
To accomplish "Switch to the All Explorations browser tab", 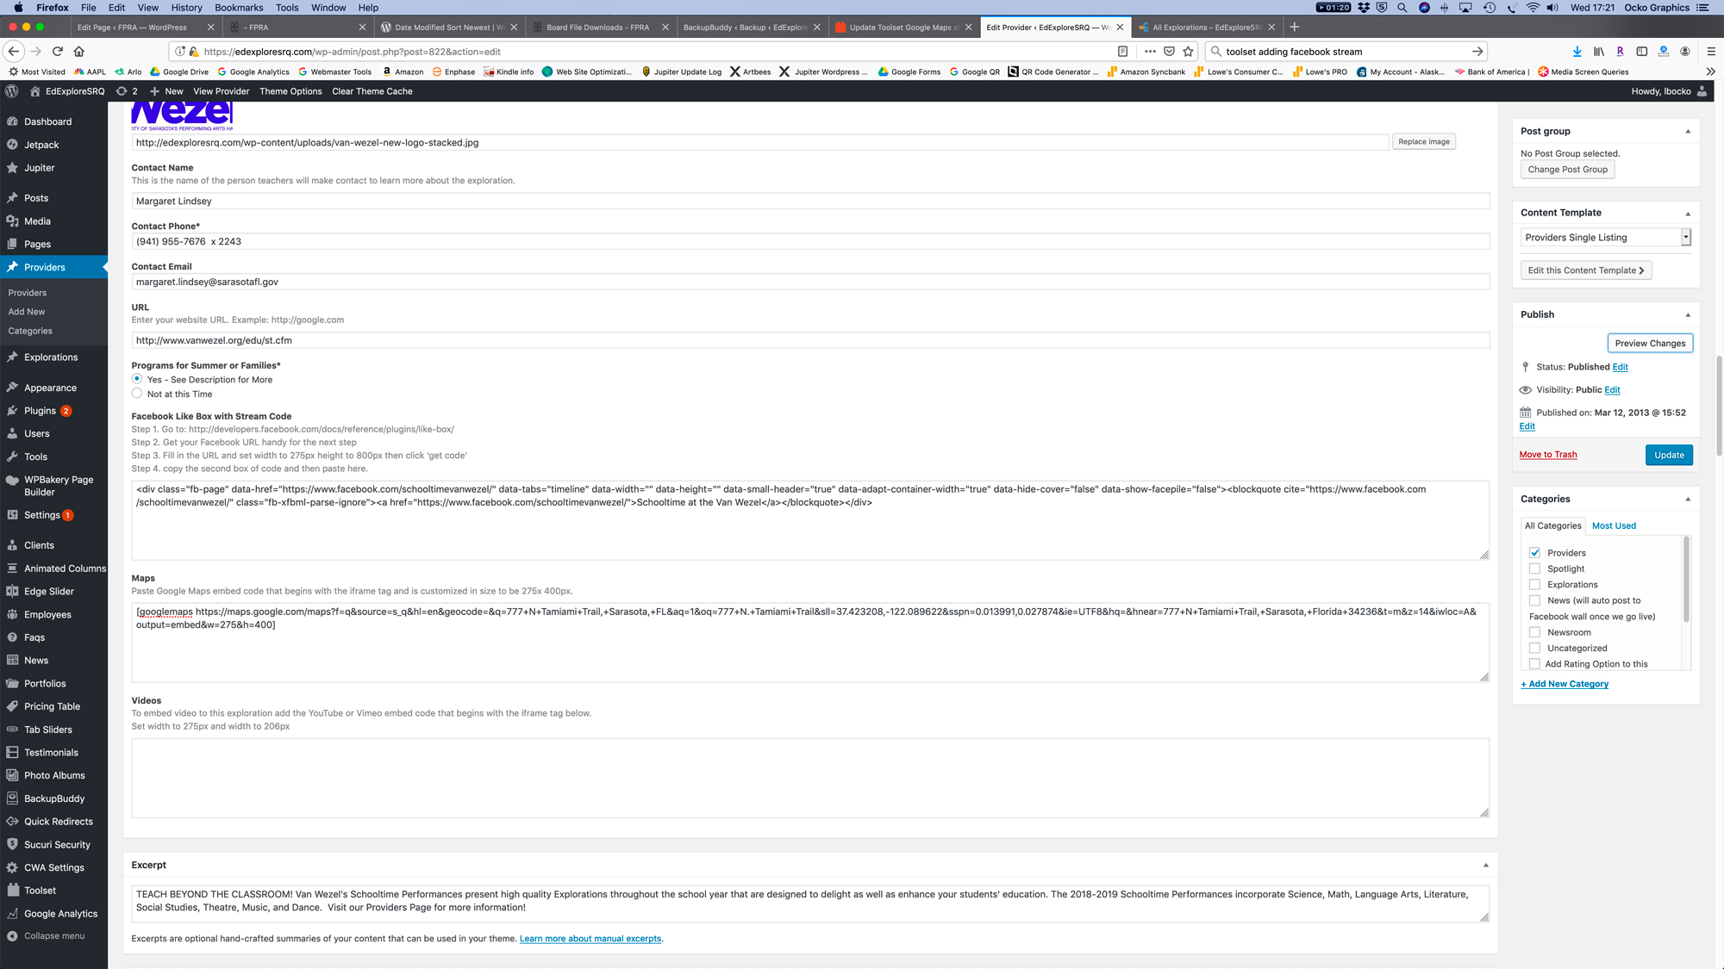I will tap(1206, 28).
